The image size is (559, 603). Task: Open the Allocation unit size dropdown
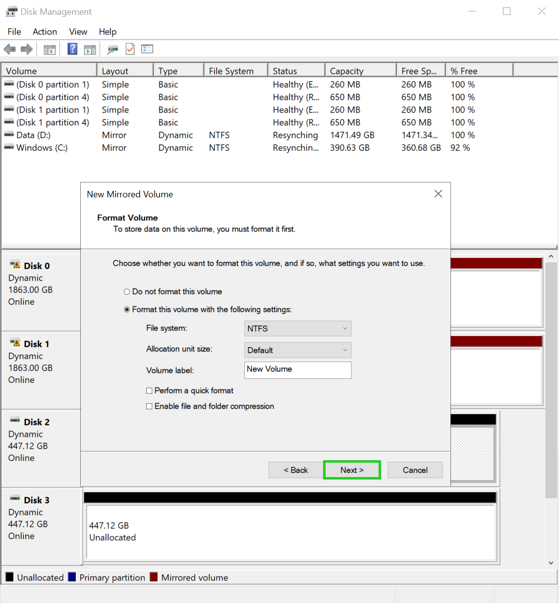coord(297,350)
